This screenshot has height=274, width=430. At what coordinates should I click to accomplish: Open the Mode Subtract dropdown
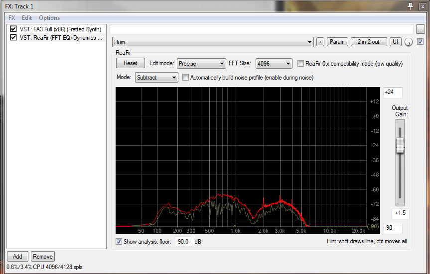[x=156, y=78]
